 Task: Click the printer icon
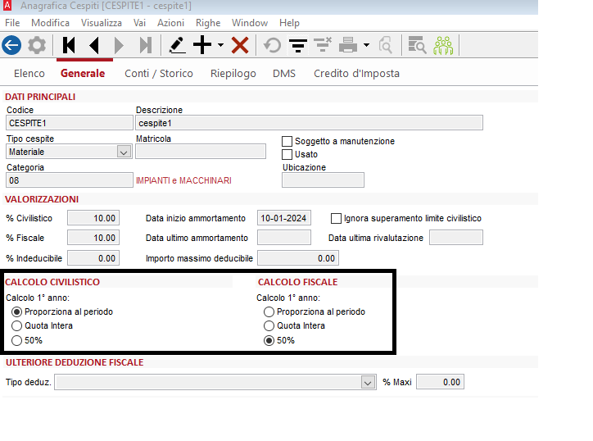(348, 45)
